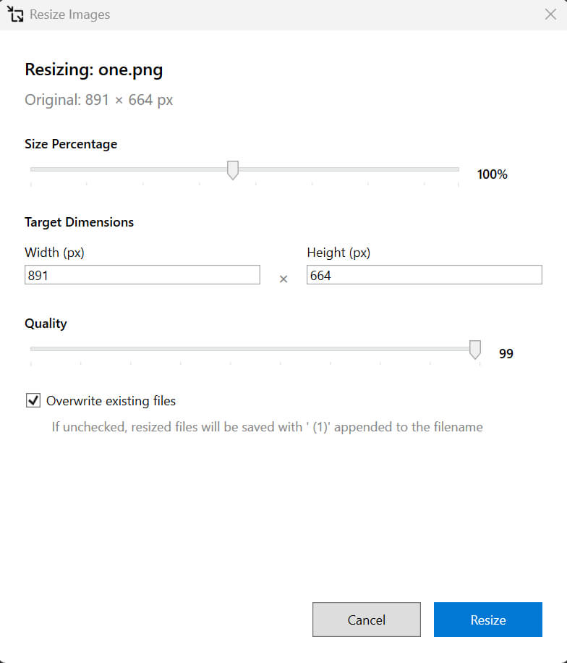Image resolution: width=567 pixels, height=663 pixels.
Task: Click the 'Resizing: one.png' heading
Action: pyautogui.click(x=94, y=69)
